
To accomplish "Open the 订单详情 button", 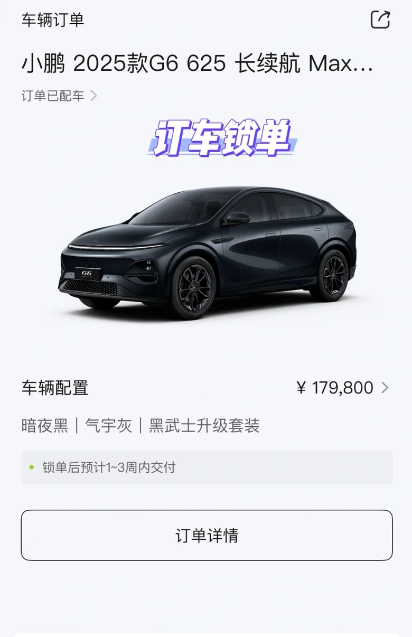I will [x=207, y=535].
